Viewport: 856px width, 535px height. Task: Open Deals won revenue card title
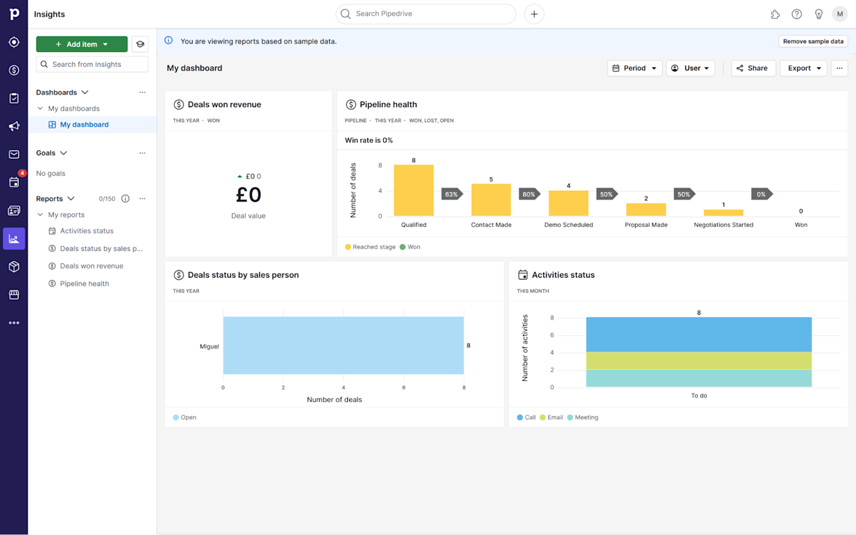224,105
